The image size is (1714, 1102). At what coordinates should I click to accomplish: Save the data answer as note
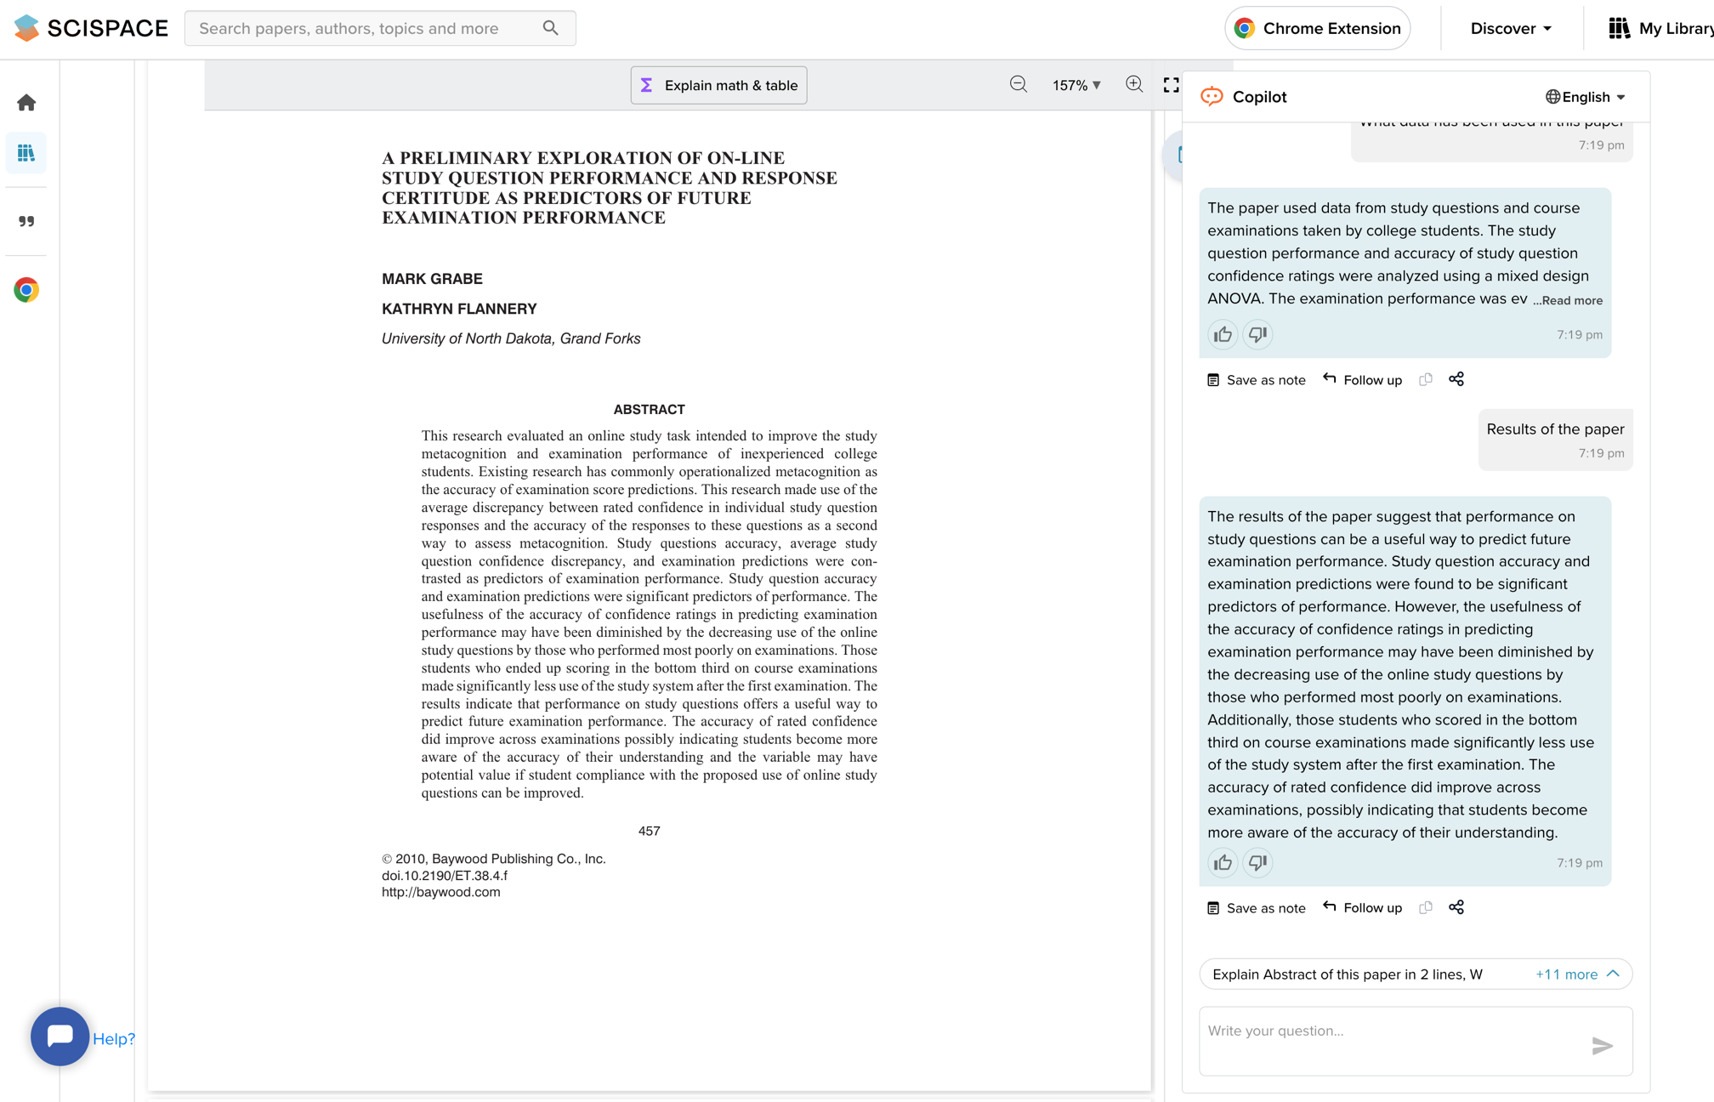[1256, 380]
